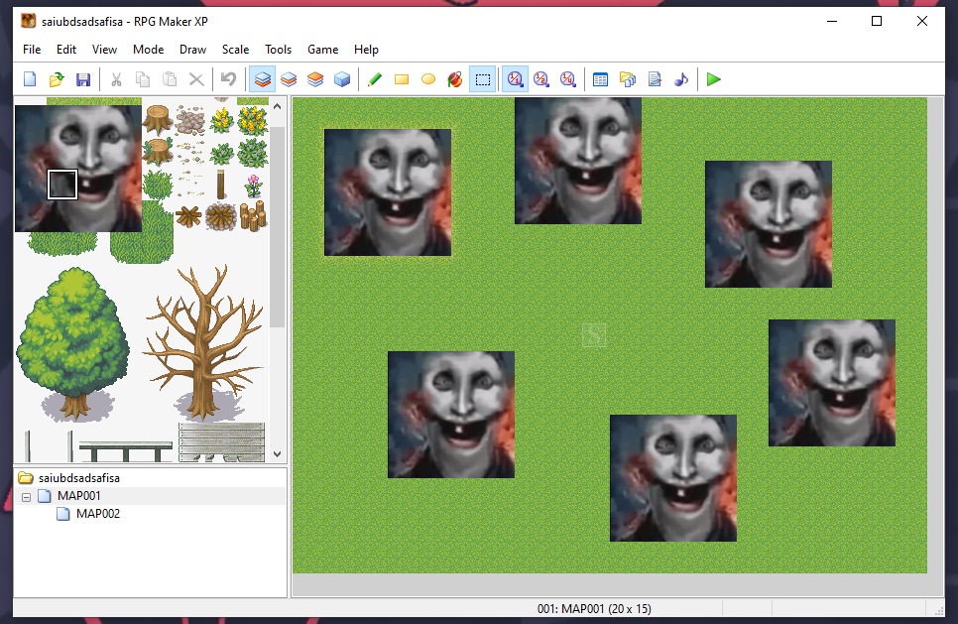Select the saiubdsadsafisa project folder

(78, 478)
